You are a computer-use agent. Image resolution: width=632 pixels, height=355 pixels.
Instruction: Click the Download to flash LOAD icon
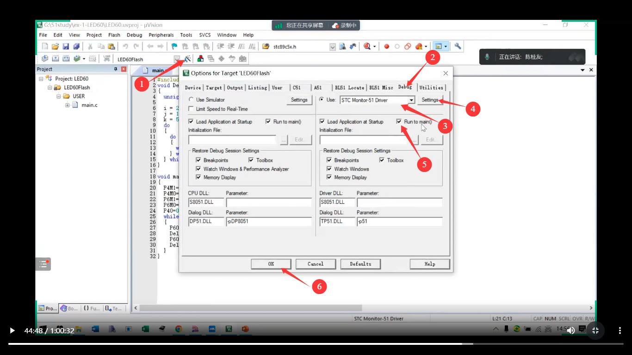click(x=107, y=59)
